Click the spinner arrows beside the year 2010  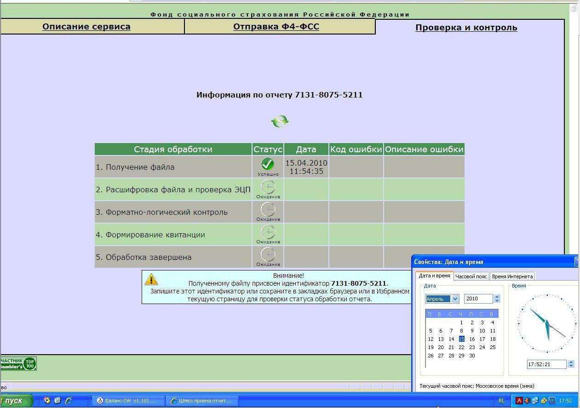click(497, 299)
